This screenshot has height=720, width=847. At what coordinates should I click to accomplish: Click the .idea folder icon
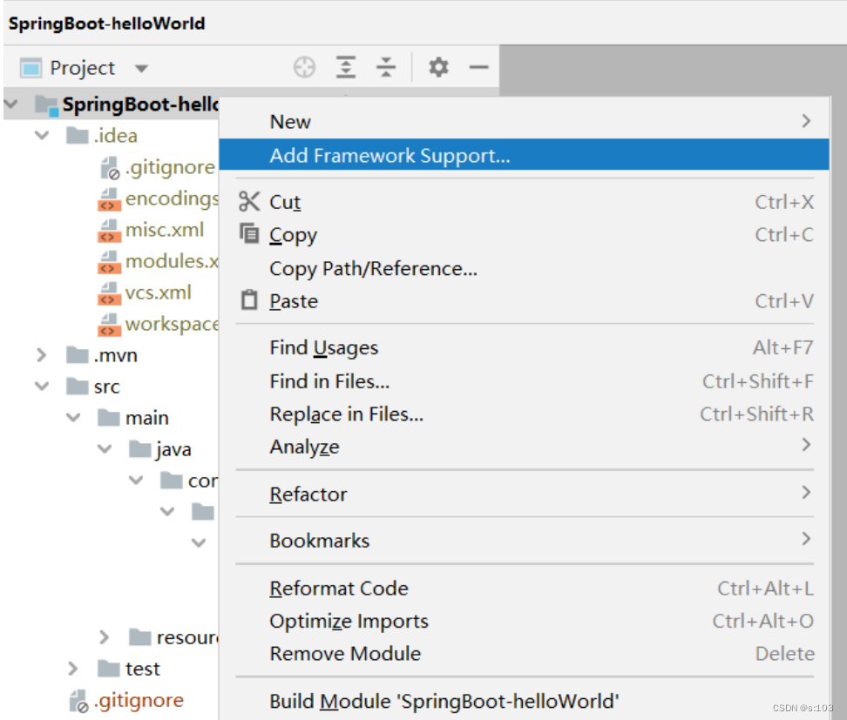click(x=77, y=135)
